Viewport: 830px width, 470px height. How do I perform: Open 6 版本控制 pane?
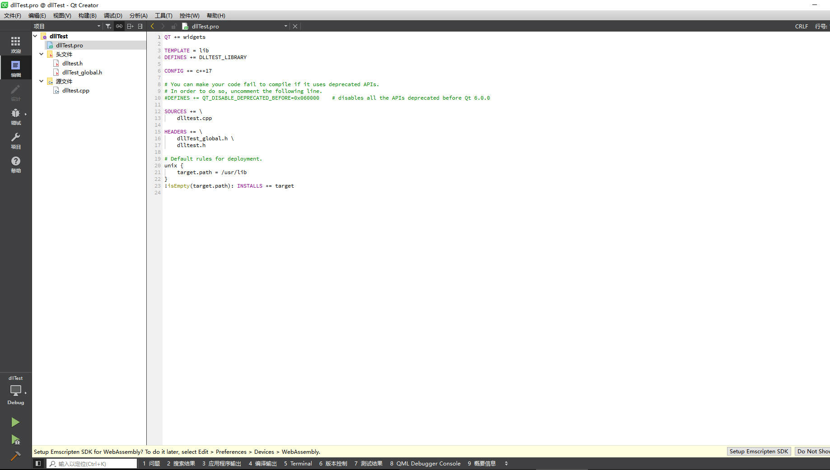click(x=333, y=463)
